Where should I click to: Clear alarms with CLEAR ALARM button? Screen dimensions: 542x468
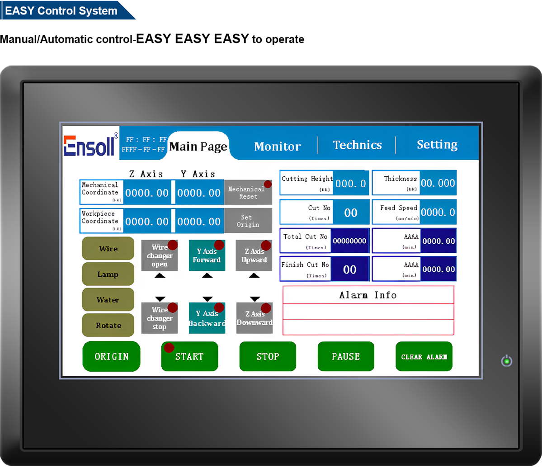(424, 356)
